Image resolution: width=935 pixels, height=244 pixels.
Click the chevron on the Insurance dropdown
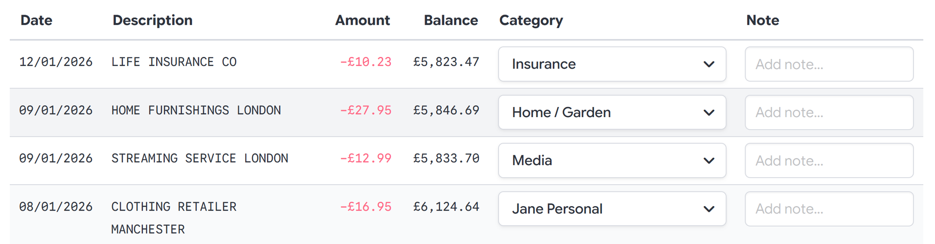(x=708, y=64)
